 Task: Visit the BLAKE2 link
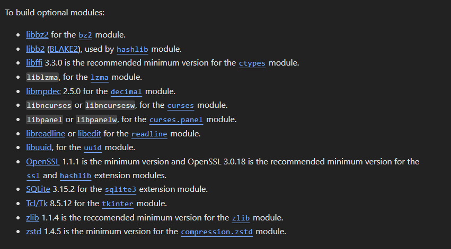click(64, 49)
